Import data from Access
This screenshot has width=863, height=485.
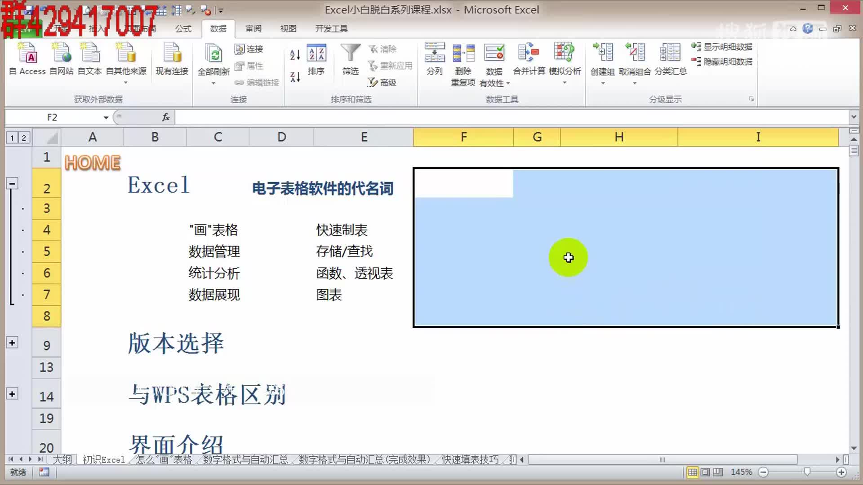[x=27, y=59]
